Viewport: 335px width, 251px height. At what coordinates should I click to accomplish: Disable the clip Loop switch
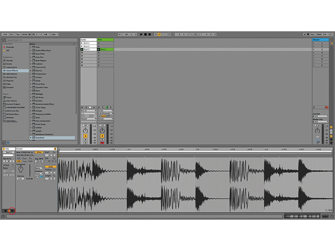pos(50,167)
